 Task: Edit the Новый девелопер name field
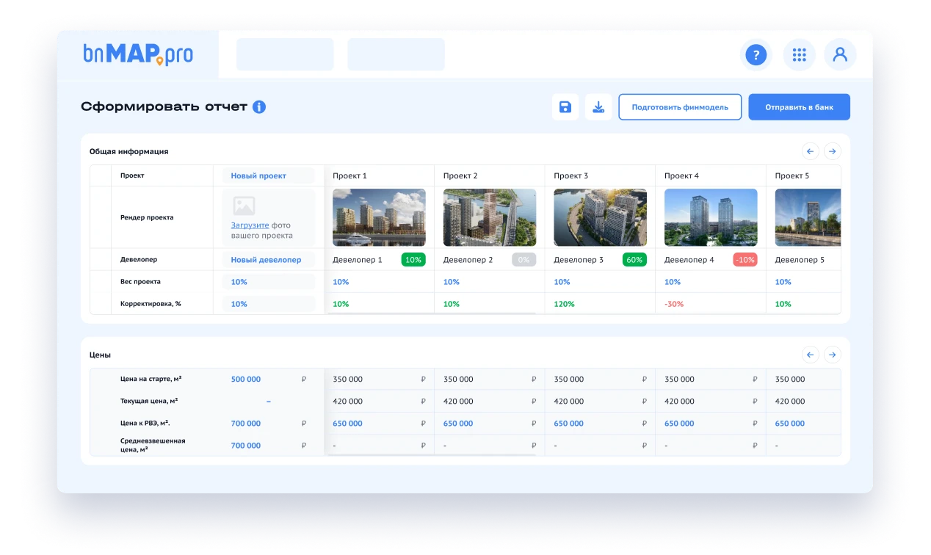268,260
